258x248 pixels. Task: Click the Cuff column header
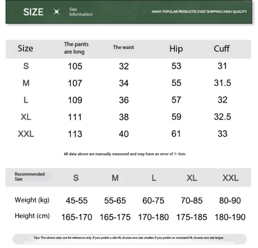click(x=222, y=49)
